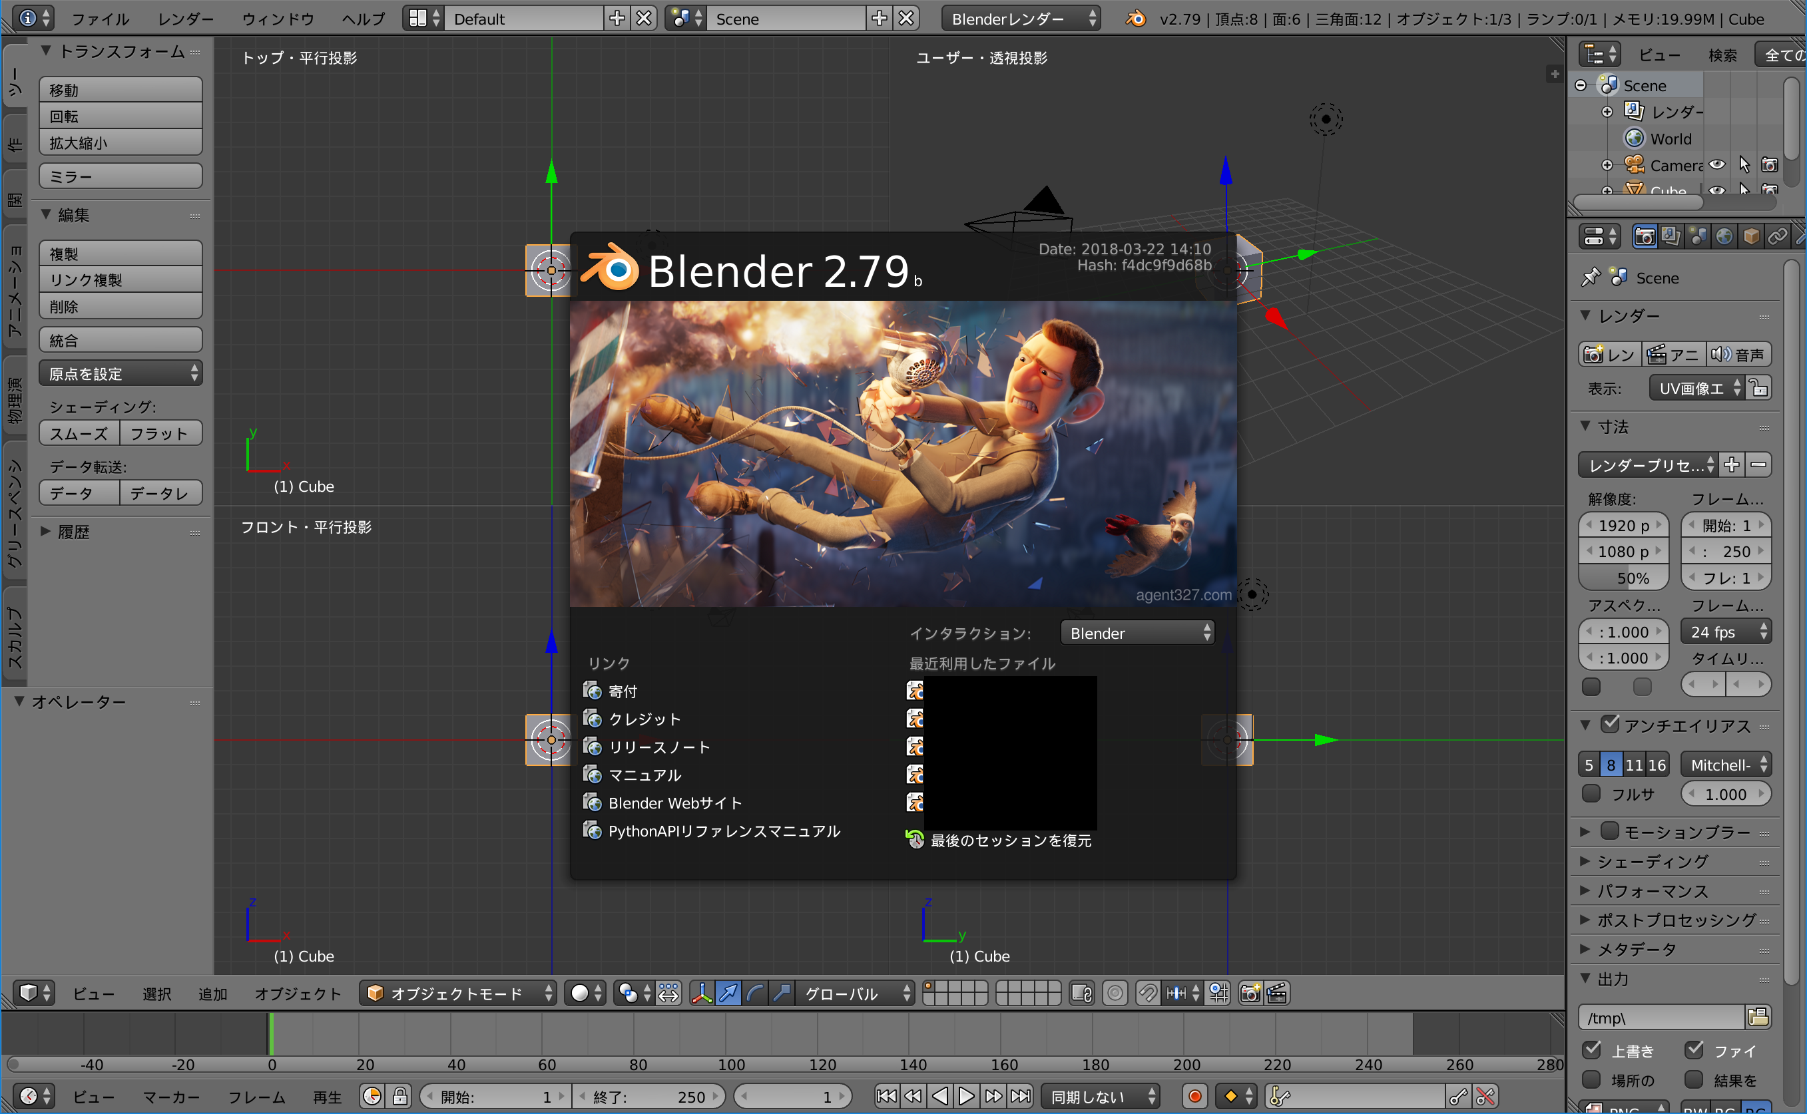Click the pin icon beside Scene
This screenshot has height=1114, width=1807.
coord(1591,277)
